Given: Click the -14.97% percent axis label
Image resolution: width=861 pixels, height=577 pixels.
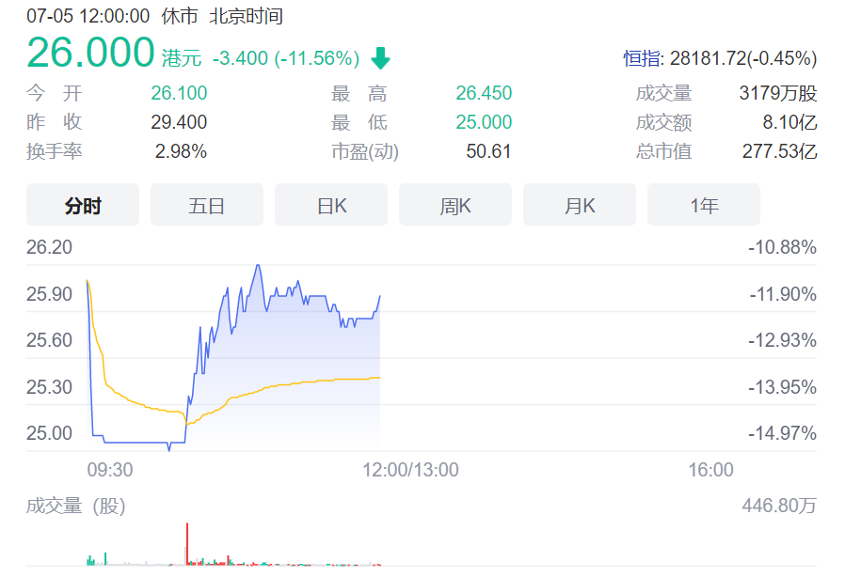Looking at the screenshot, I should point(783,433).
